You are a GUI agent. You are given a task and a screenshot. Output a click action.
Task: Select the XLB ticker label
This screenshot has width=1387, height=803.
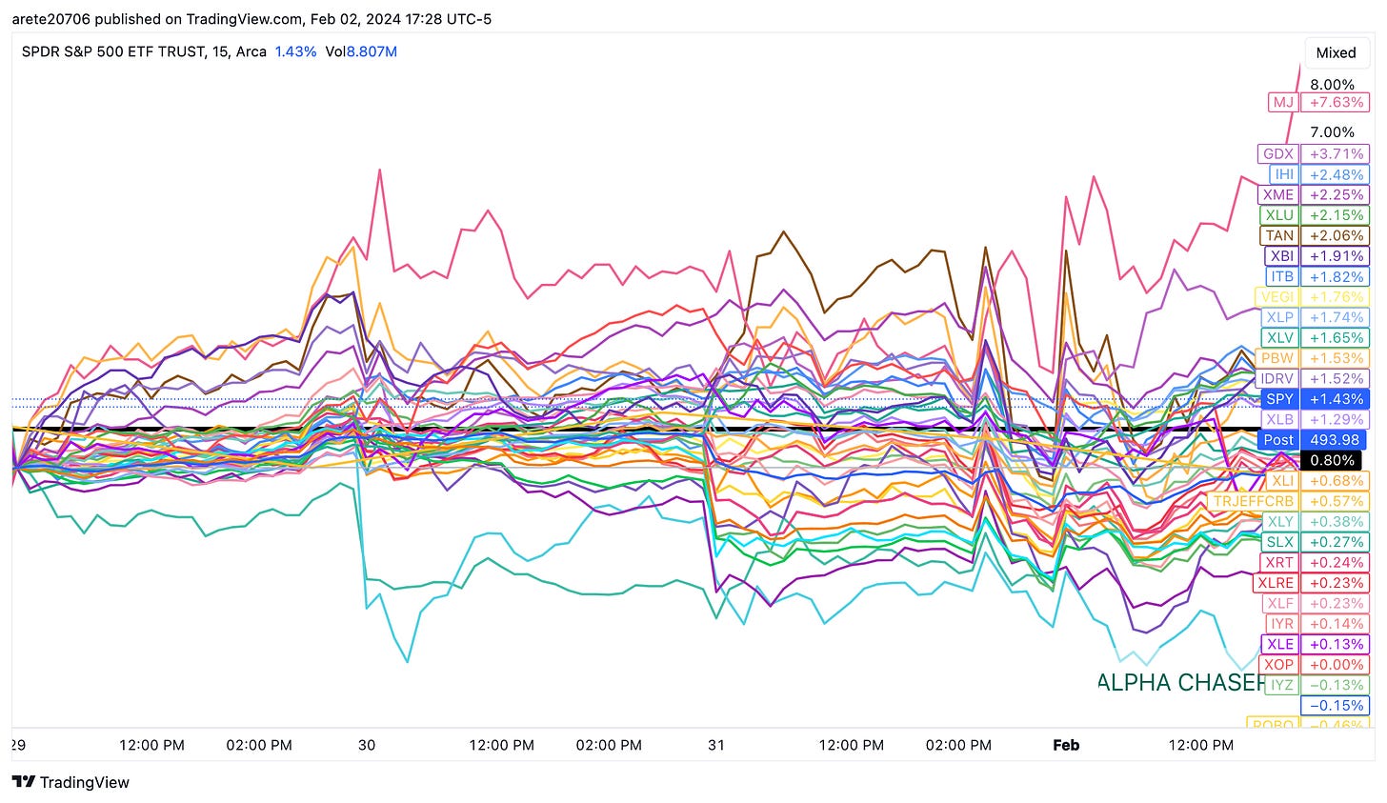coord(1279,419)
